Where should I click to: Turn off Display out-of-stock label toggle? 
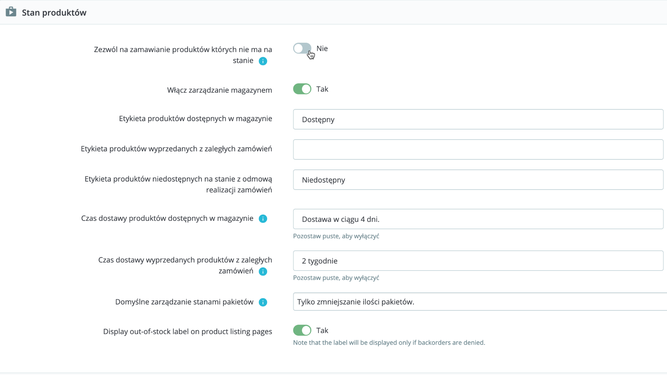tap(302, 331)
